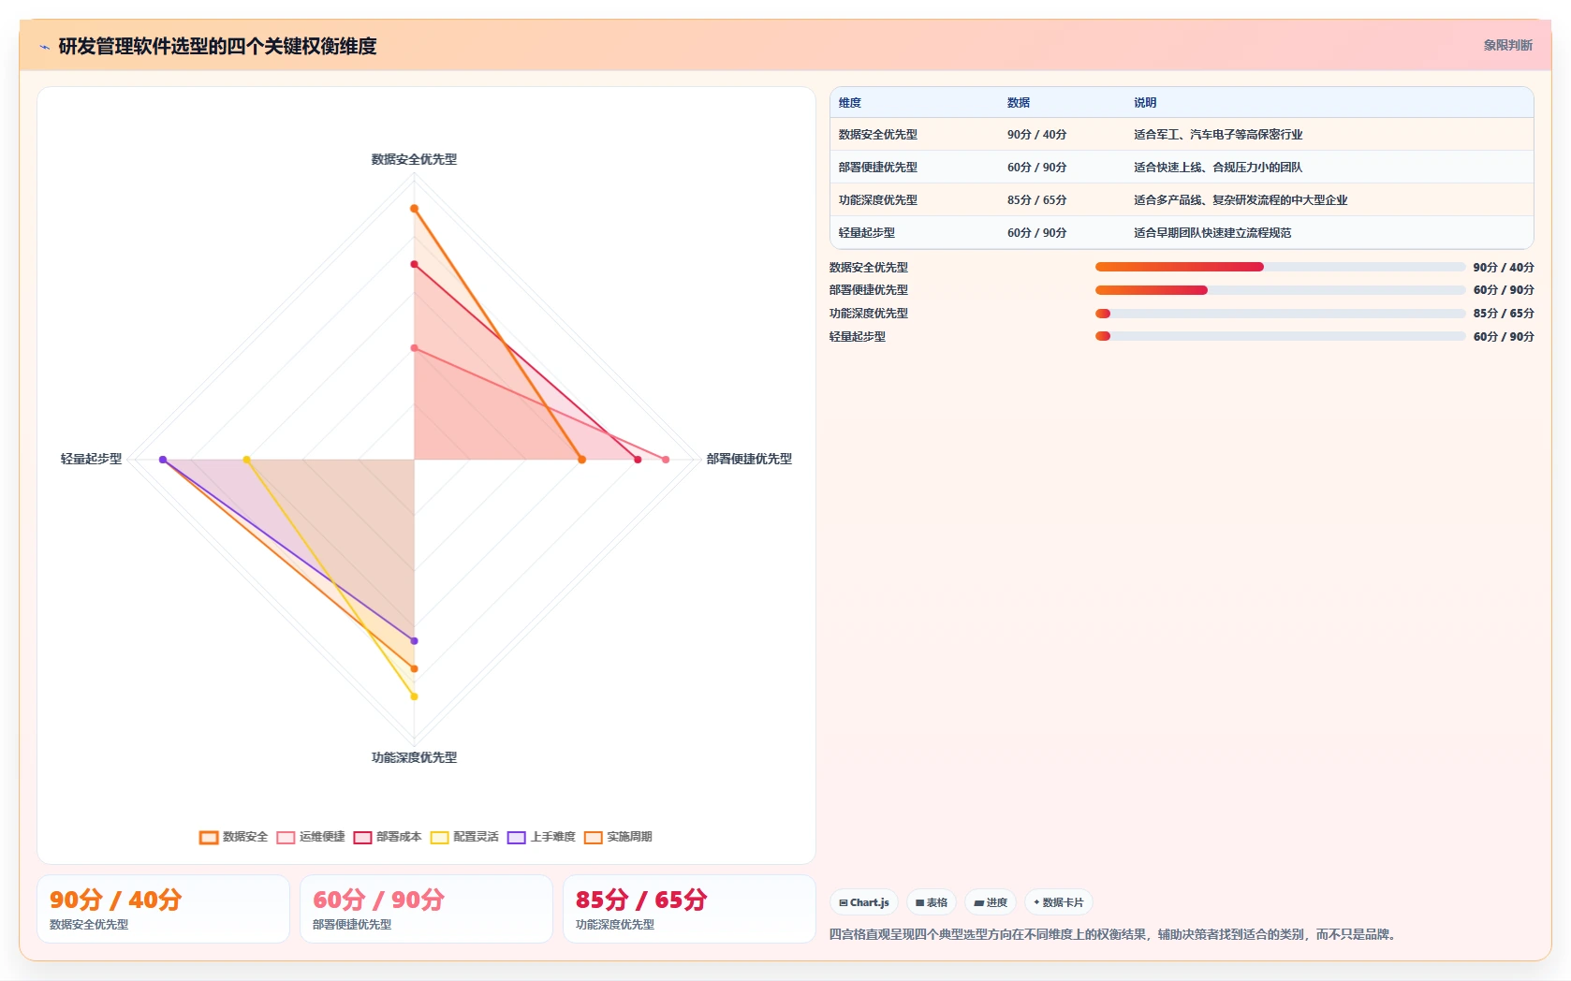Click the 数据卡片 chip
Image resolution: width=1571 pixels, height=981 pixels.
[x=1059, y=902]
